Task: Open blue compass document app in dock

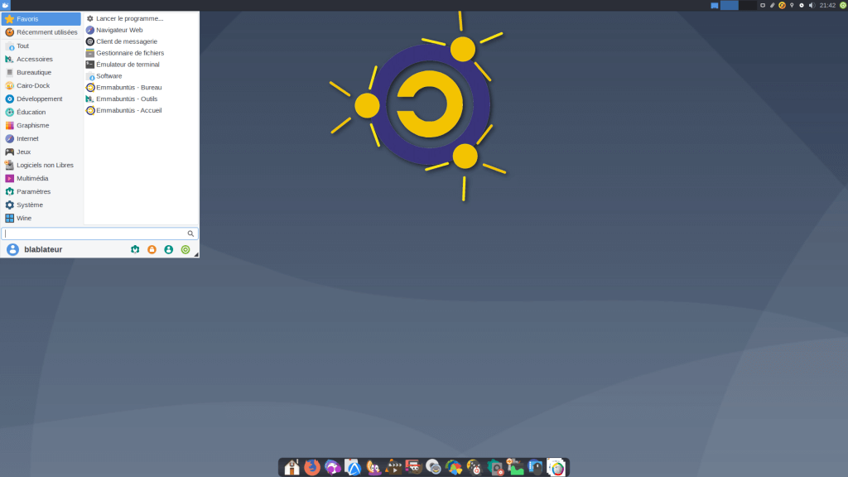Action: point(353,467)
